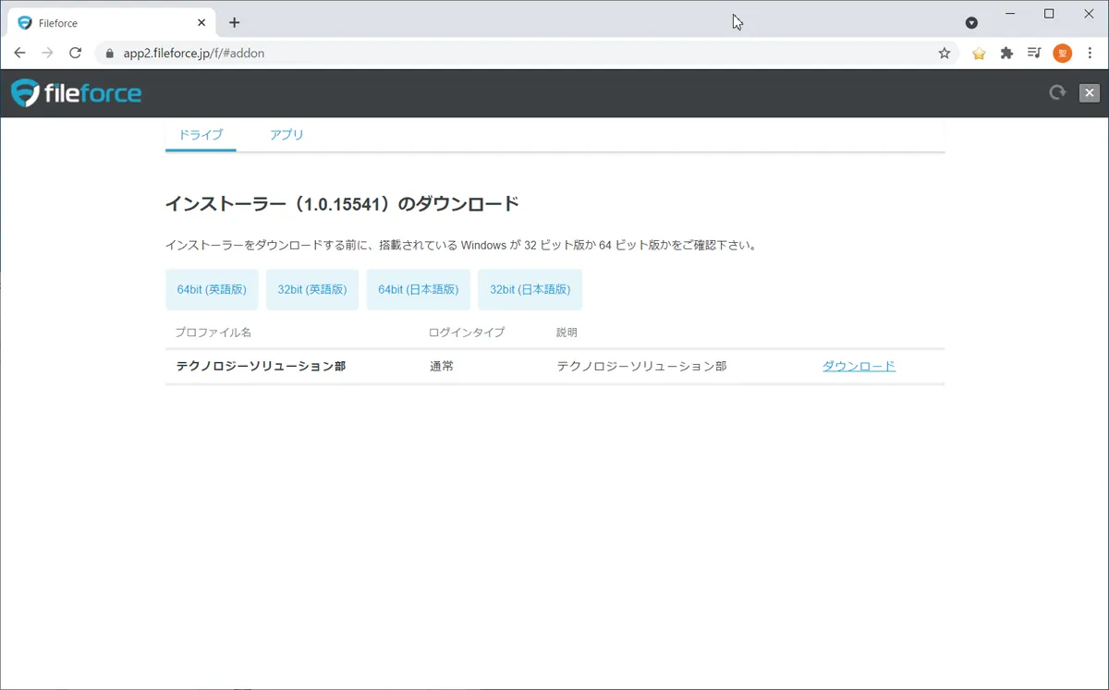
Task: Download 64bit (日本語版) installer
Action: point(418,289)
